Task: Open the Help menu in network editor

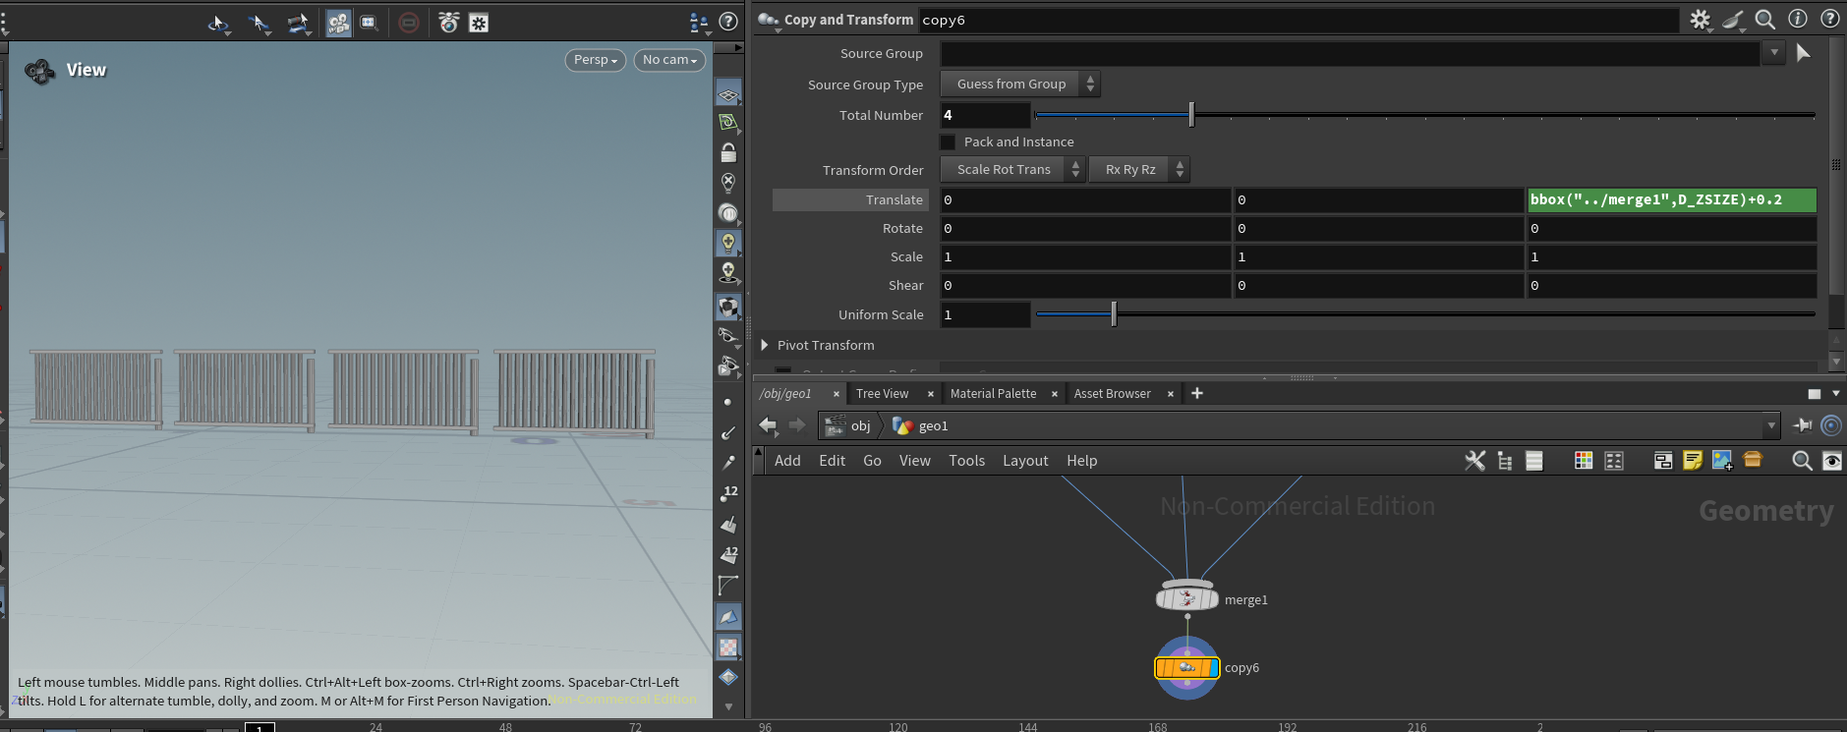Action: point(1081,461)
